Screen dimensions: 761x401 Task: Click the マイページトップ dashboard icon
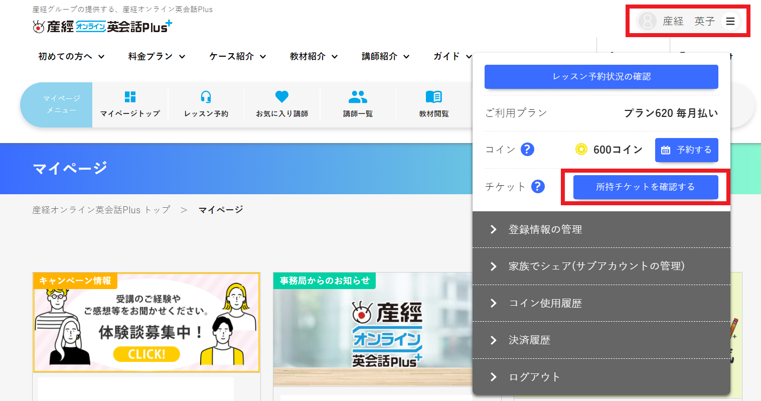pyautogui.click(x=130, y=96)
